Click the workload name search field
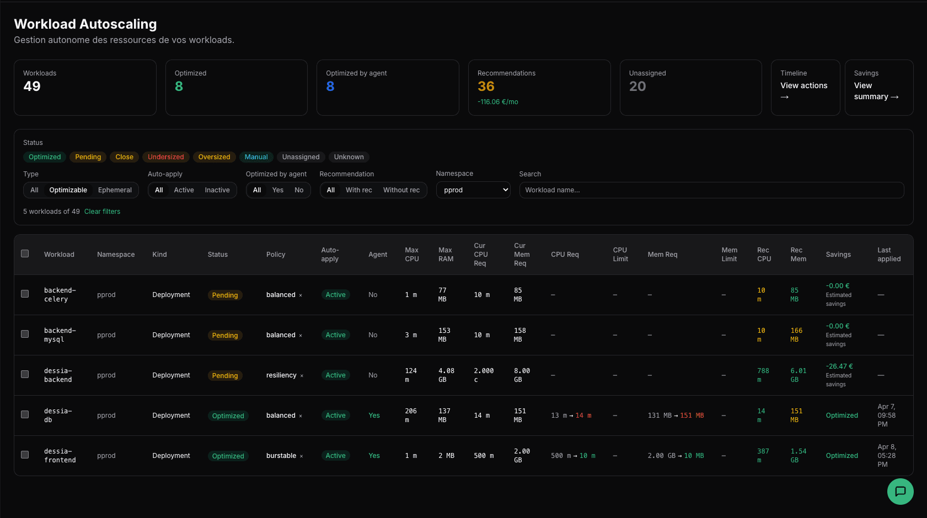This screenshot has height=518, width=927. click(710, 190)
